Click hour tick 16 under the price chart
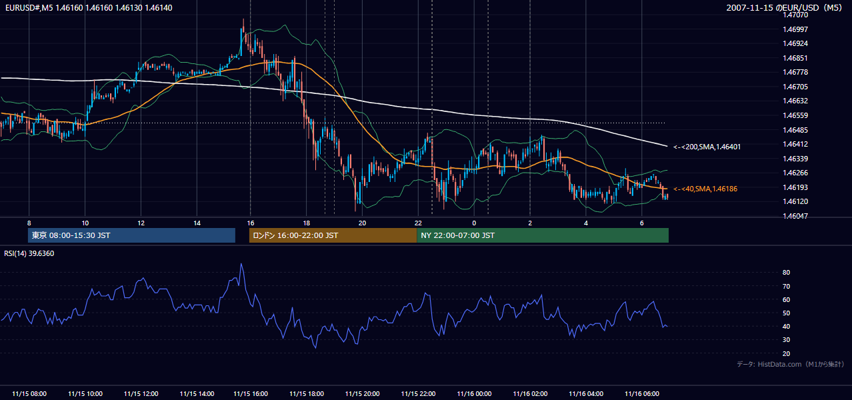The image size is (852, 400). tap(250, 222)
